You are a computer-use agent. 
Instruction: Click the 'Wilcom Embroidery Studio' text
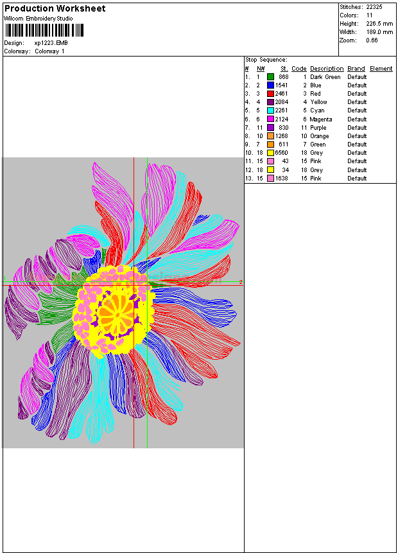39,19
